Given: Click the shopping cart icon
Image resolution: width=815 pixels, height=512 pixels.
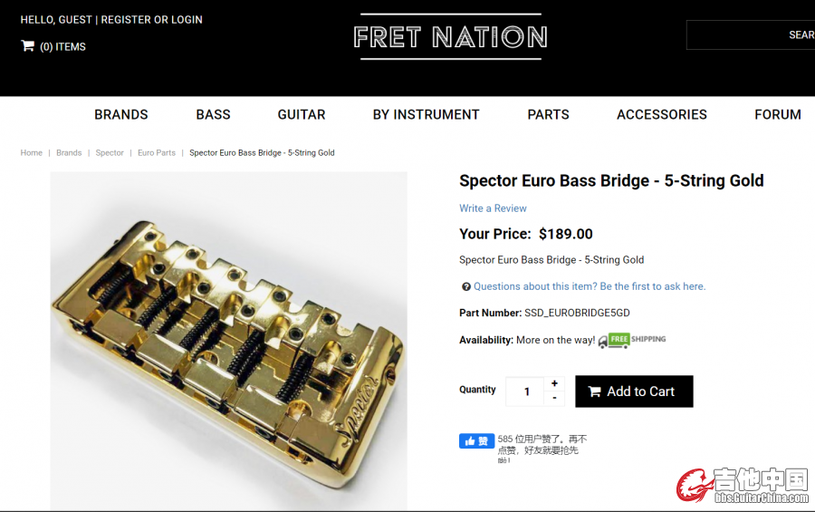Looking at the screenshot, I should (27, 46).
